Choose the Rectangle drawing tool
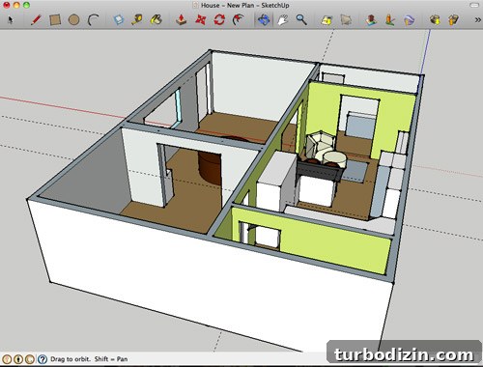This screenshot has height=367, width=483. point(55,20)
